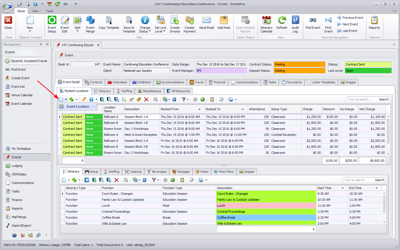Close the 147: Continuing Educat document tab

click(x=98, y=45)
